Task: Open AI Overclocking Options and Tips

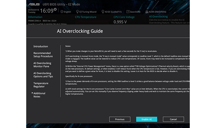Action: click(43, 75)
